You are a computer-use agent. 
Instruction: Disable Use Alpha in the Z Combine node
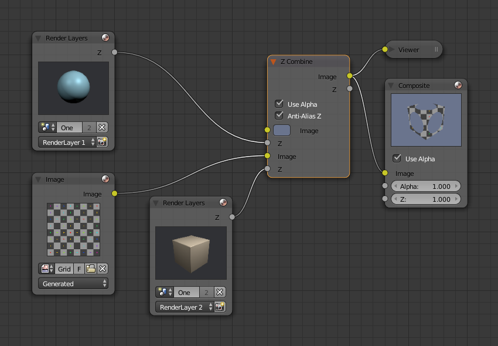pos(279,104)
